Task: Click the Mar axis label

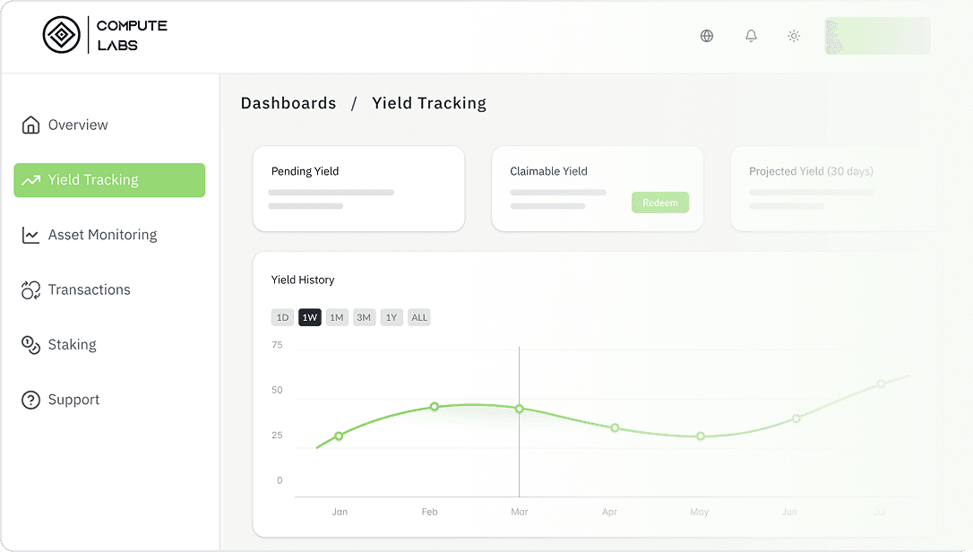Action: [x=520, y=512]
